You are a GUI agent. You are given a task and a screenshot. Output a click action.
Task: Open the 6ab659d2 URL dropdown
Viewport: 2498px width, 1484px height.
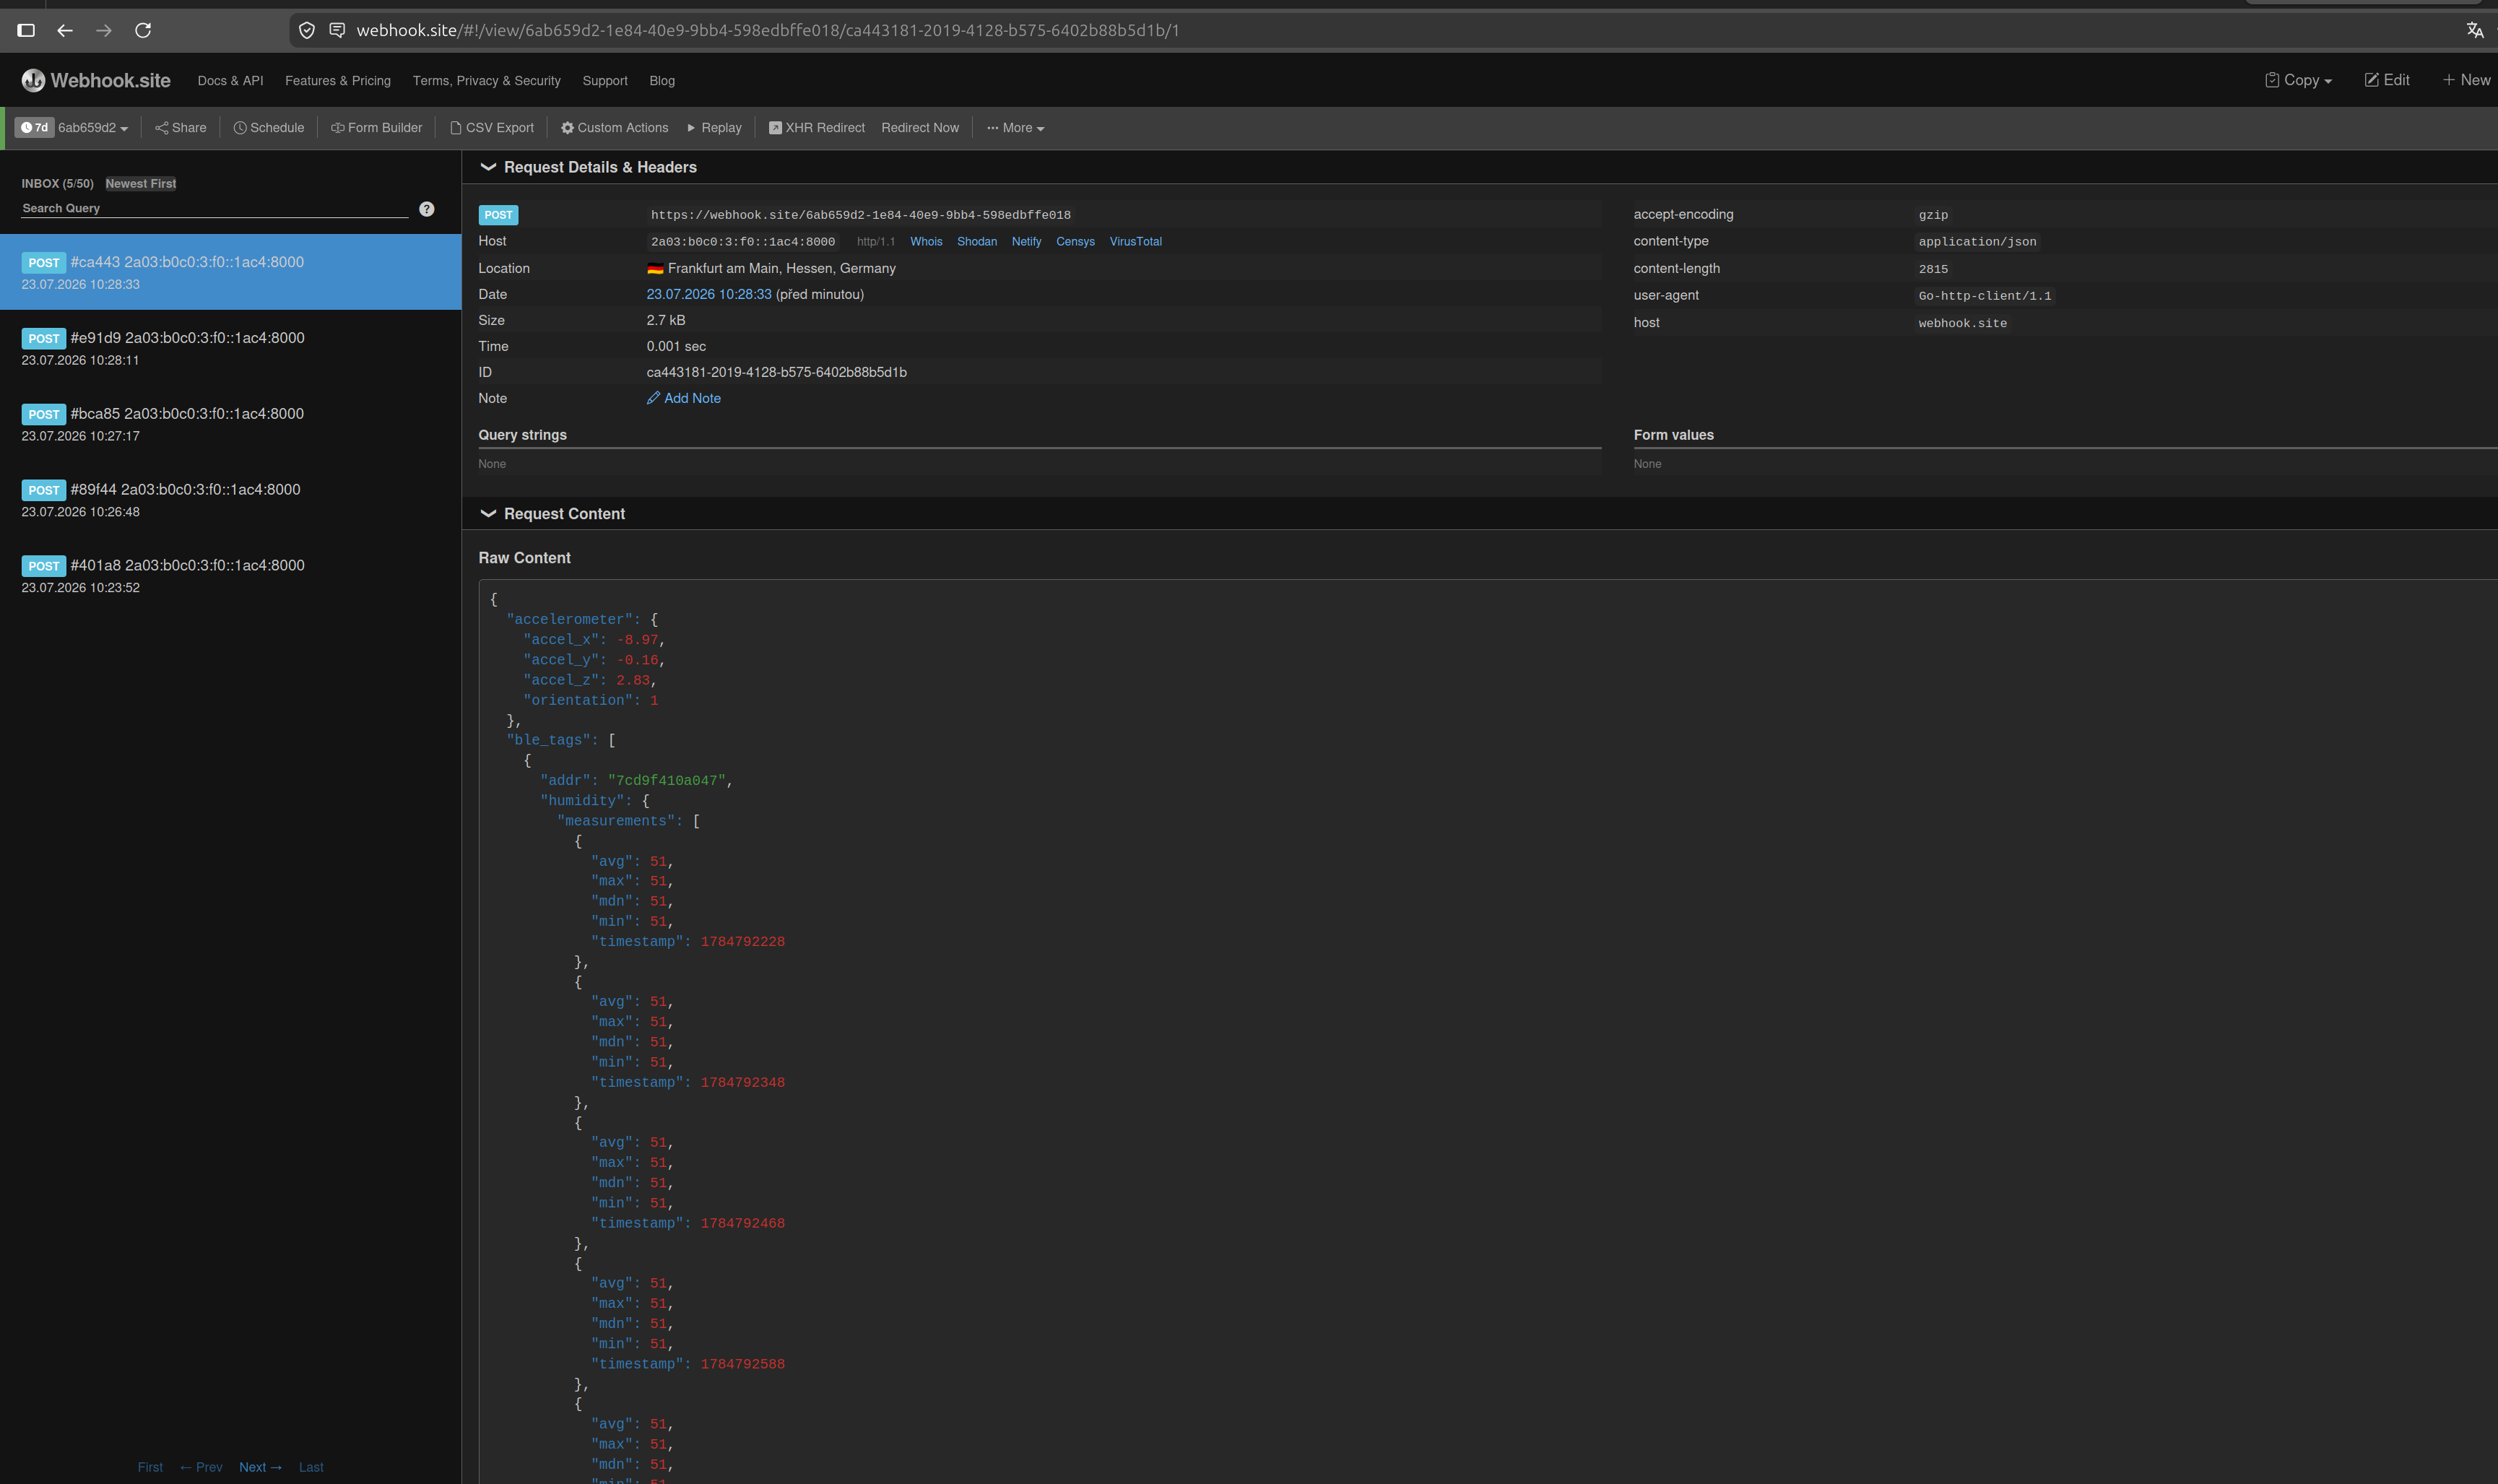point(93,128)
